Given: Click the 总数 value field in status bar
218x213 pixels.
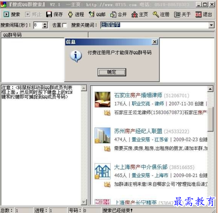Looking at the screenshot, I should pyautogui.click(x=24, y=210).
